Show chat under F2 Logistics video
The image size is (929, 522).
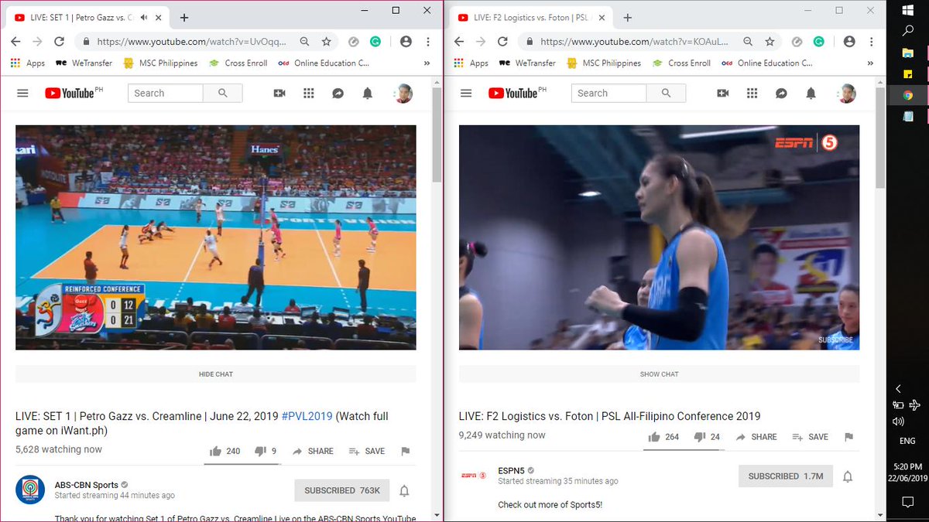[x=659, y=374]
